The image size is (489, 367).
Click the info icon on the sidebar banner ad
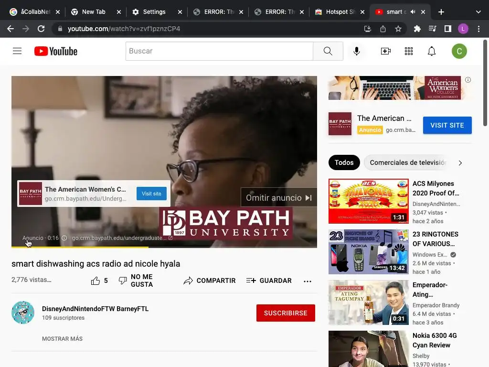(x=468, y=80)
